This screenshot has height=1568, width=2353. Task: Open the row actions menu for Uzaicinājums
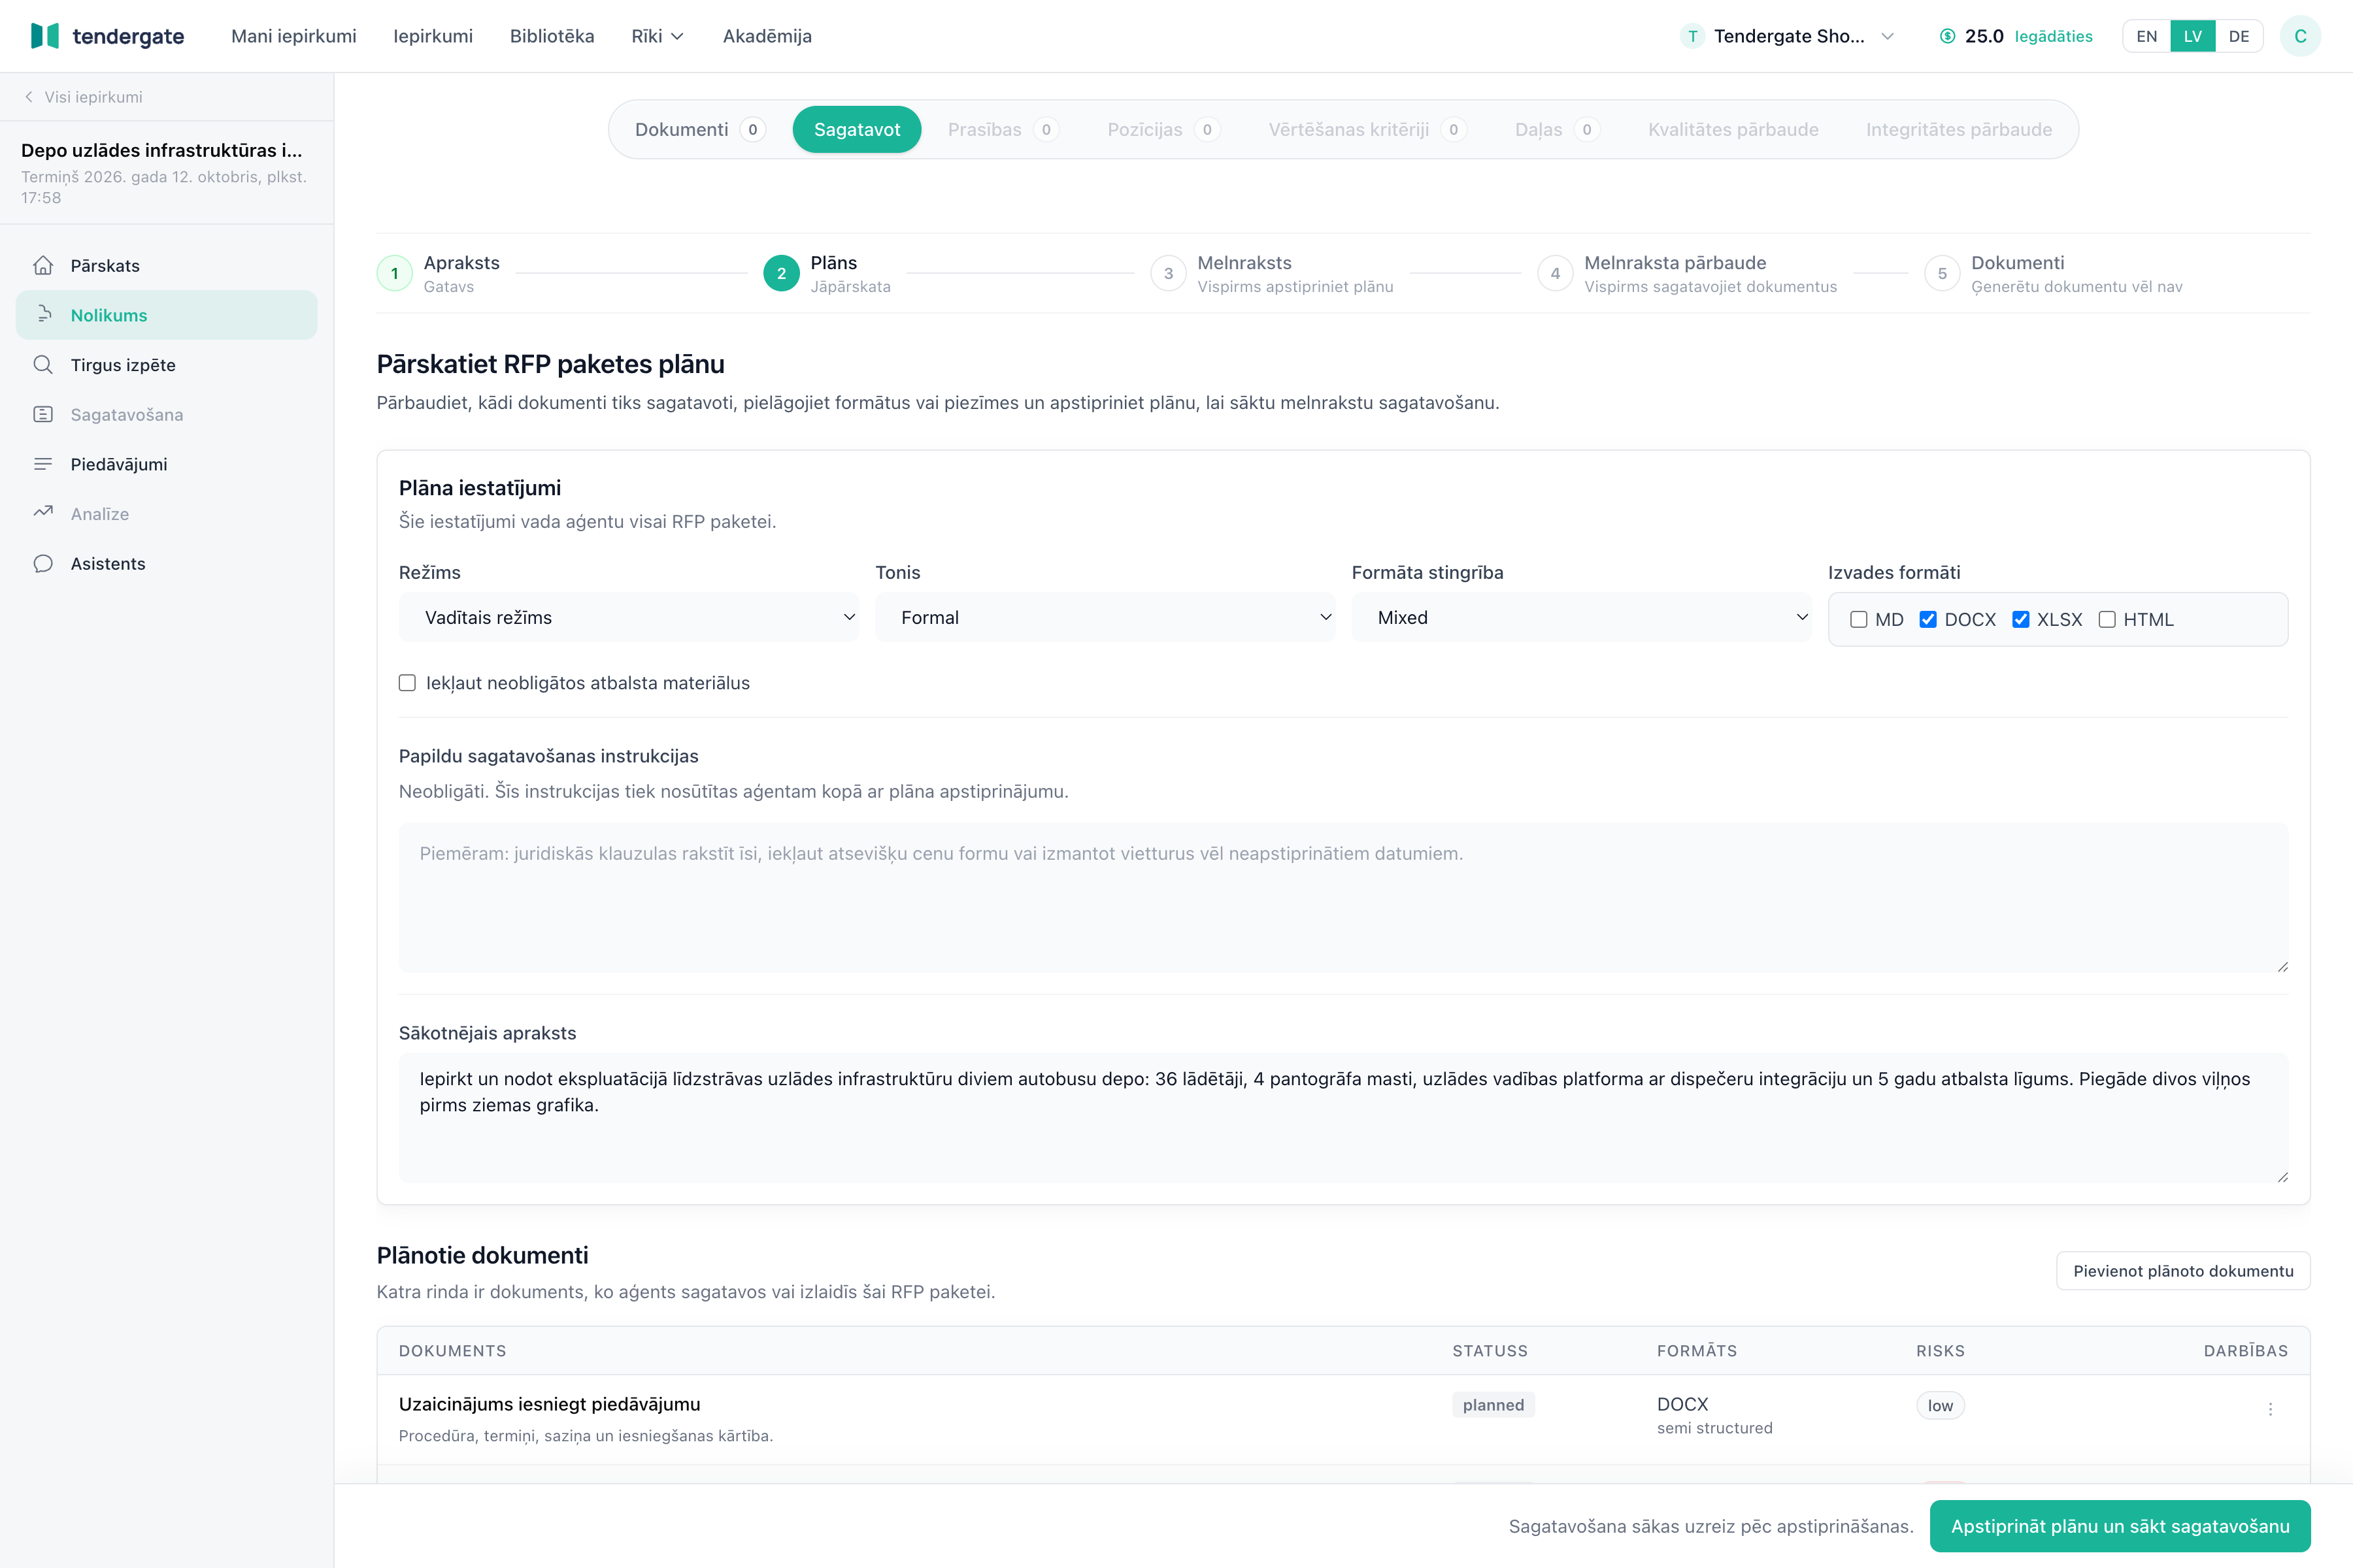click(x=2270, y=1408)
